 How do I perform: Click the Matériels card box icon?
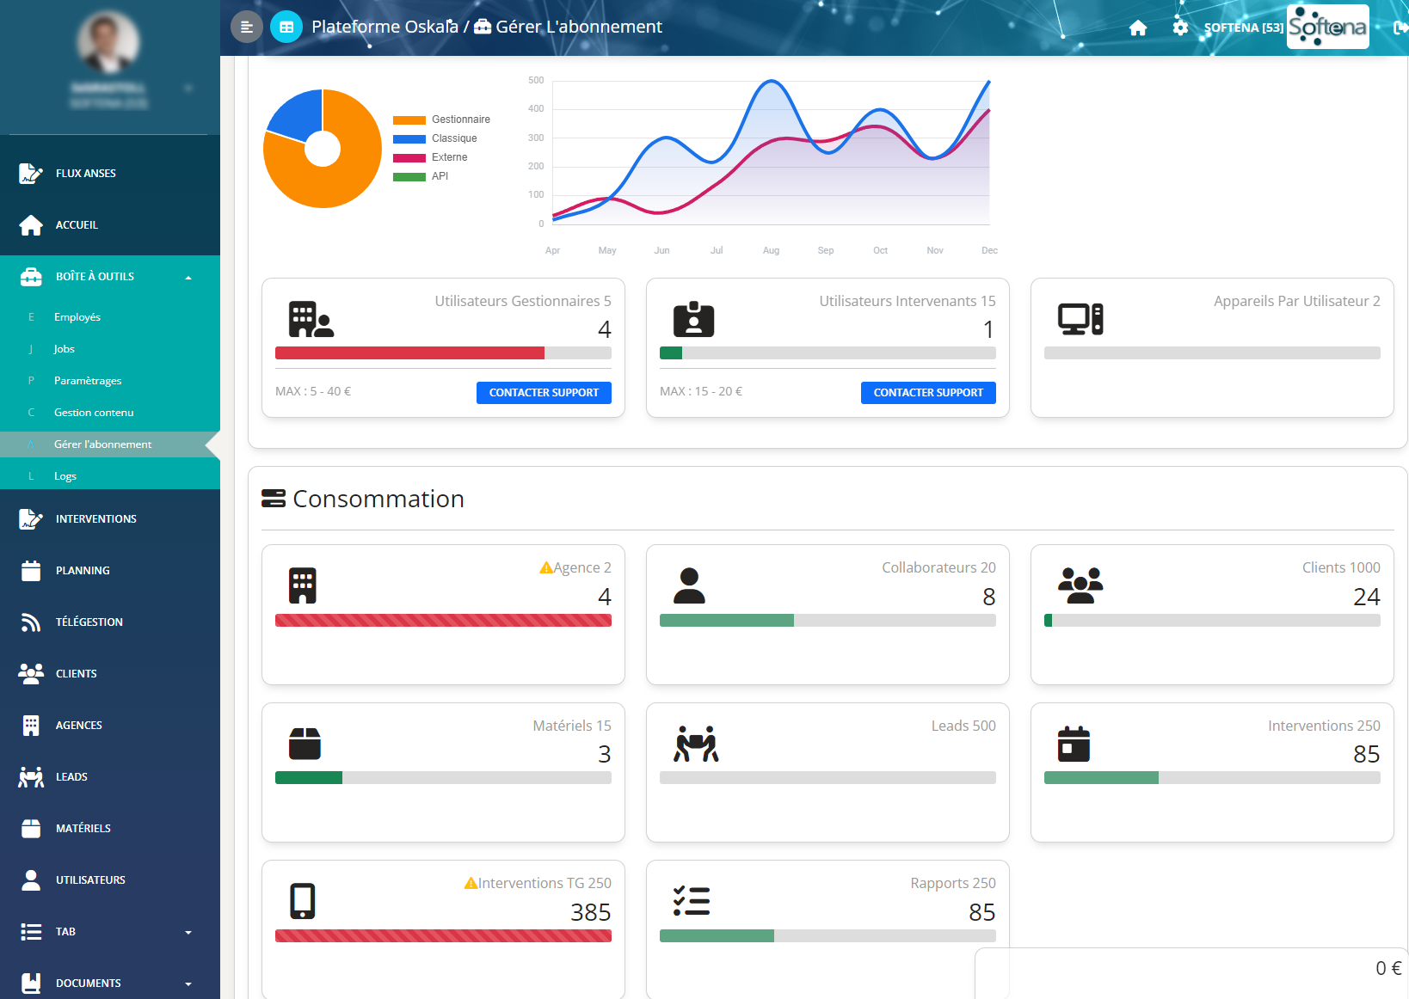click(305, 744)
